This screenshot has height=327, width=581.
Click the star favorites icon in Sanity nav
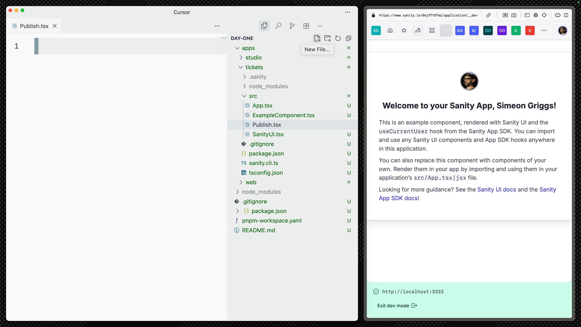[404, 30]
